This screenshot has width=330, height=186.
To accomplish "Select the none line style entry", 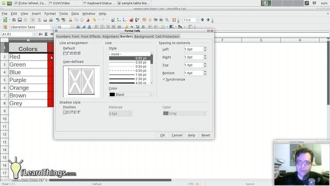I will pos(130,54).
